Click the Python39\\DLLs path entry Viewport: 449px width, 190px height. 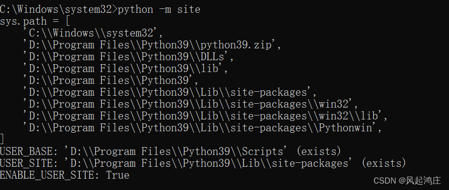128,57
